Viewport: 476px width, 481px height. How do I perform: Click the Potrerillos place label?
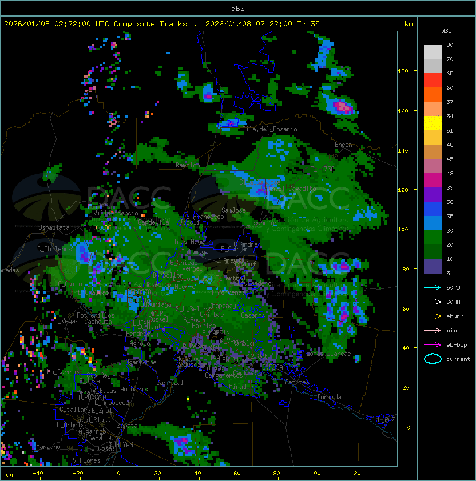pos(96,315)
